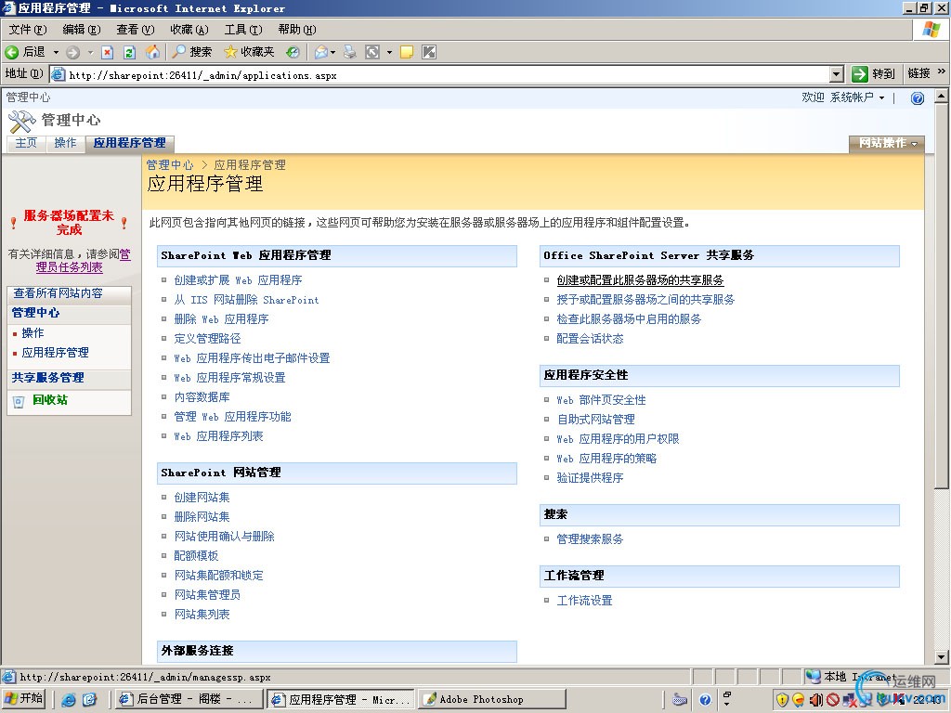Viewport: 951px width, 713px height.
Task: Open the 搜索 search toolbar button
Action: (191, 52)
